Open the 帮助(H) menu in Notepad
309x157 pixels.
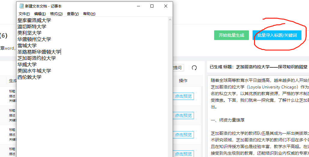89,14
